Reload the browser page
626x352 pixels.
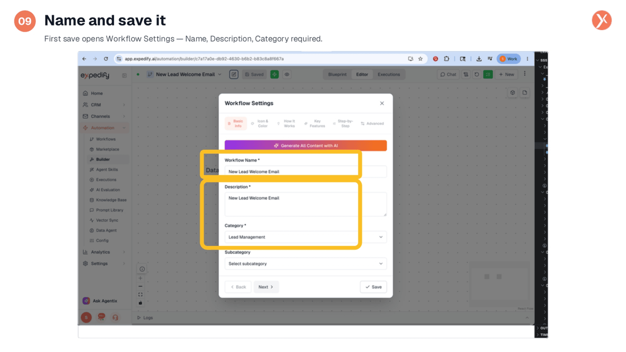click(106, 59)
